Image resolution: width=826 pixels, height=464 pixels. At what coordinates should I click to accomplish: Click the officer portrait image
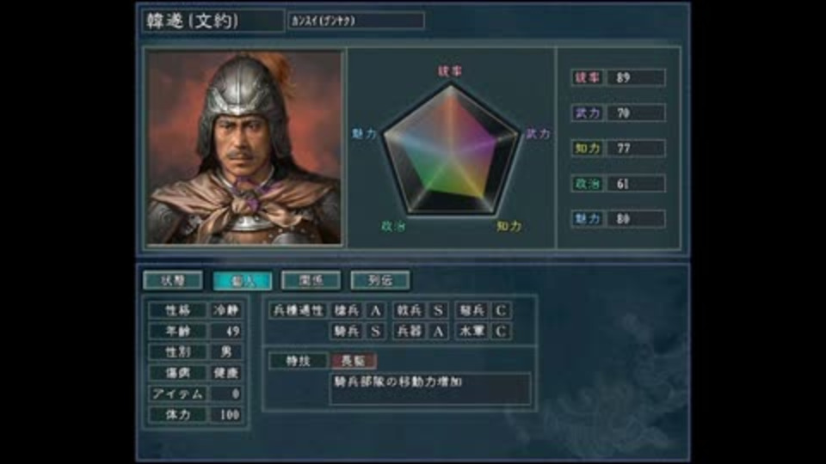pos(244,148)
